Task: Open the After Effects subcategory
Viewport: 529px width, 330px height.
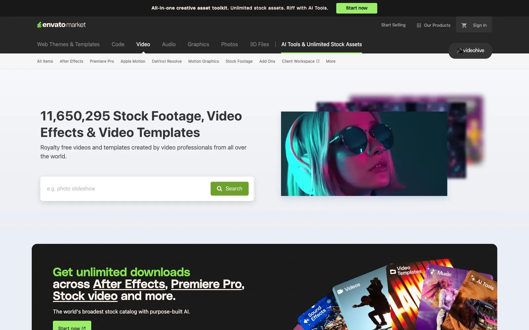Action: click(x=71, y=61)
